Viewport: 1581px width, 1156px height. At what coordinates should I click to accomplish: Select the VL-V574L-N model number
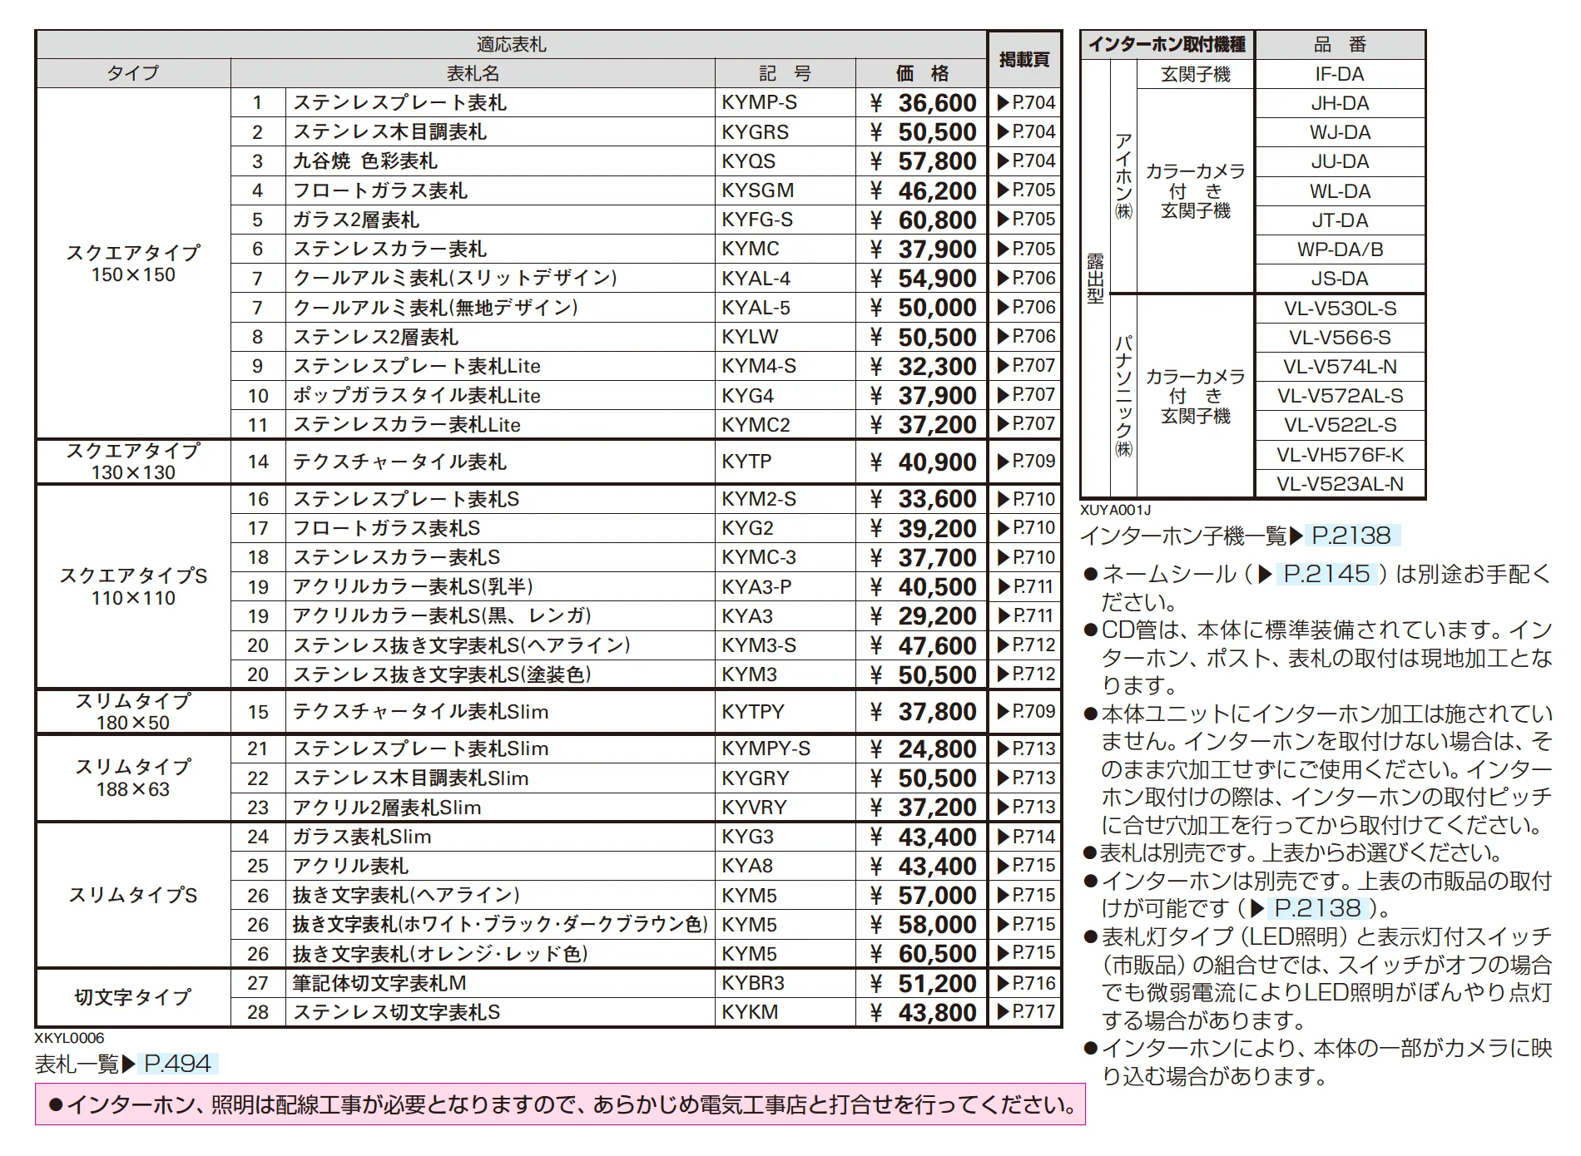pyautogui.click(x=1340, y=367)
